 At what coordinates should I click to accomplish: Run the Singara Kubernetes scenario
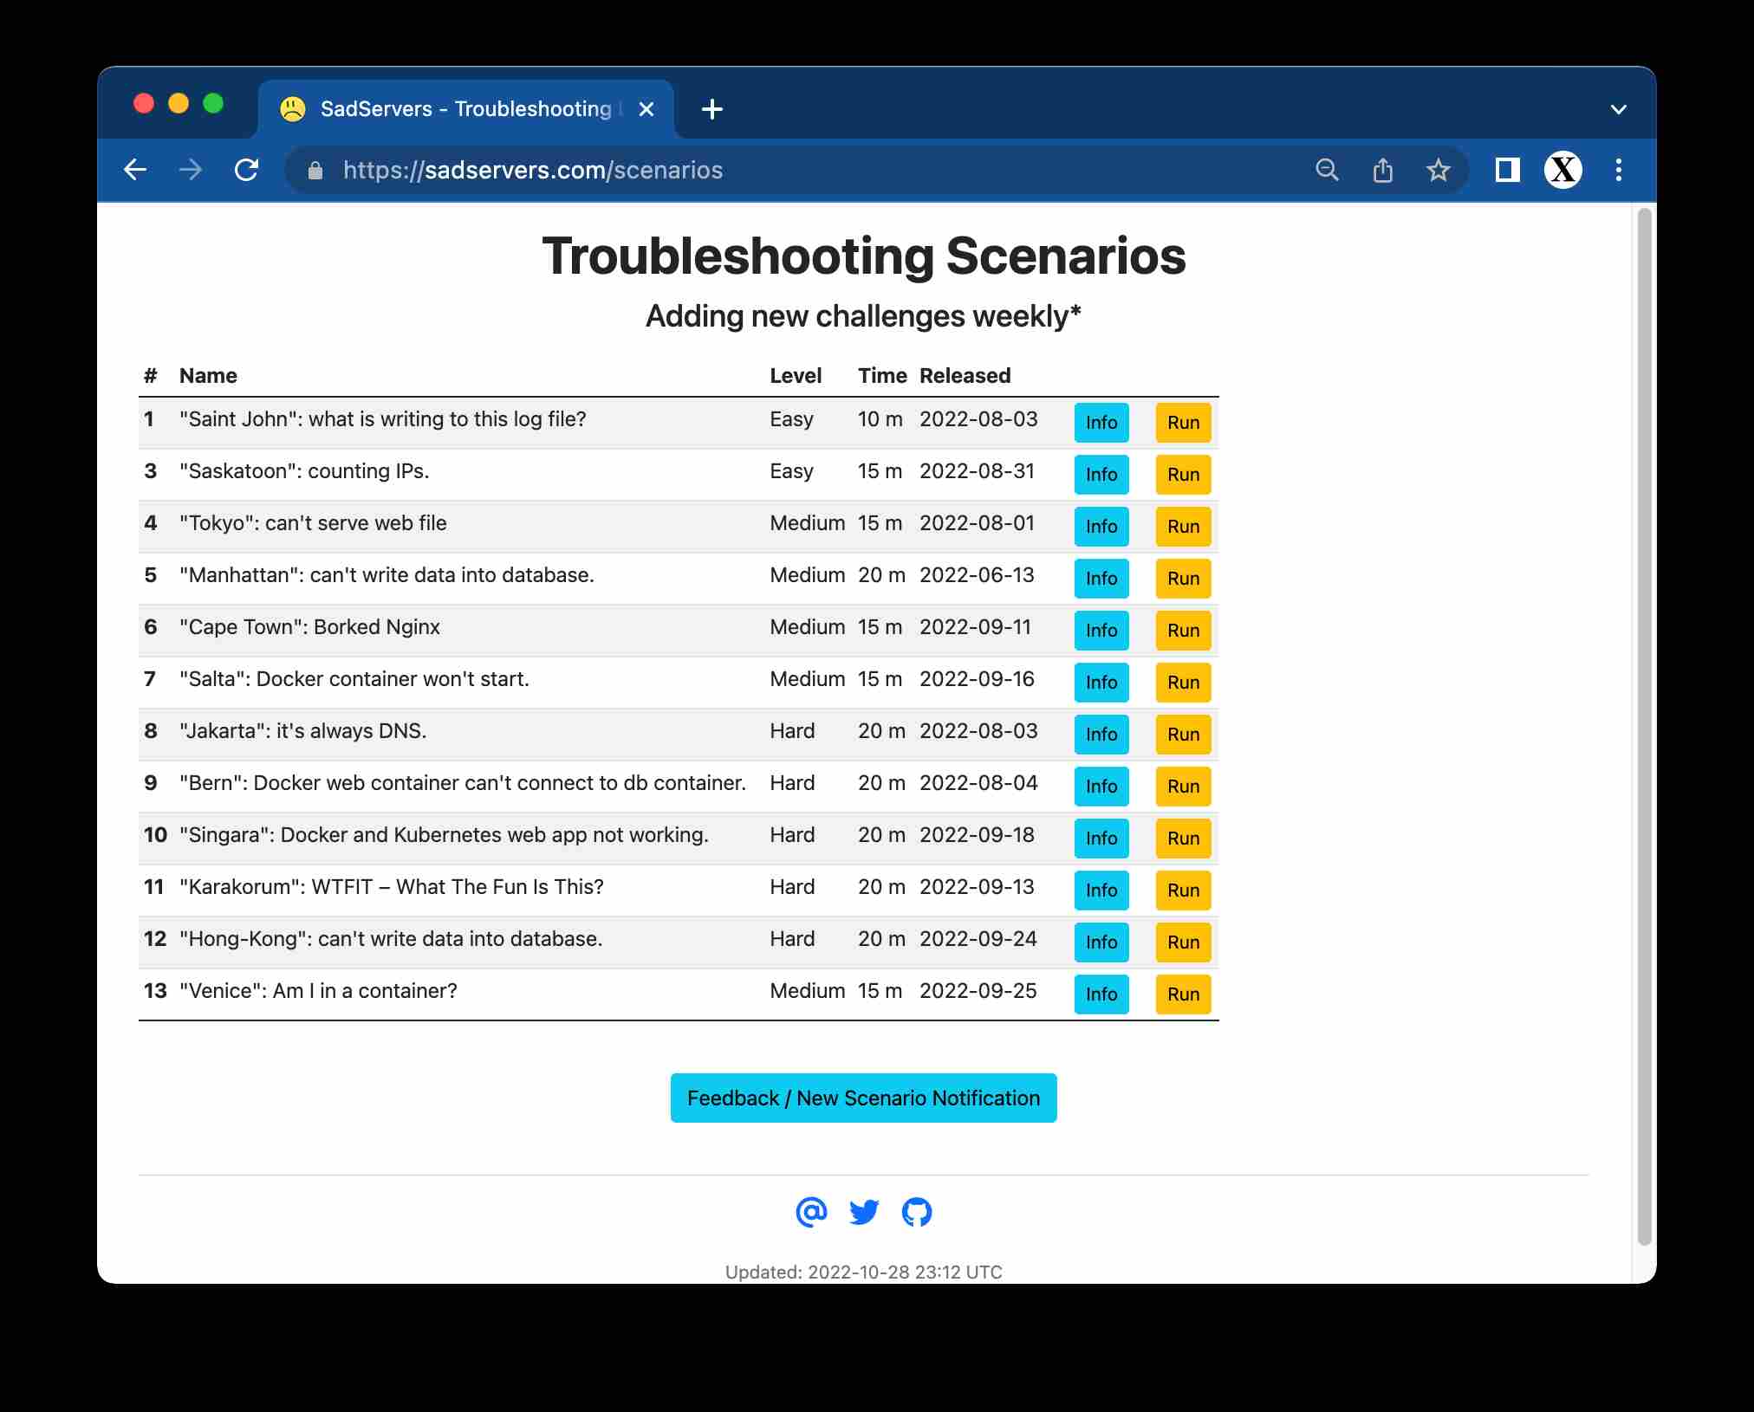(1184, 839)
